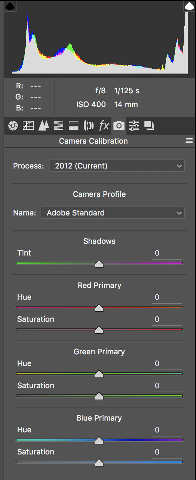Open the Snapshots panel icon
Screen dimensions: 196x480
tap(149, 126)
